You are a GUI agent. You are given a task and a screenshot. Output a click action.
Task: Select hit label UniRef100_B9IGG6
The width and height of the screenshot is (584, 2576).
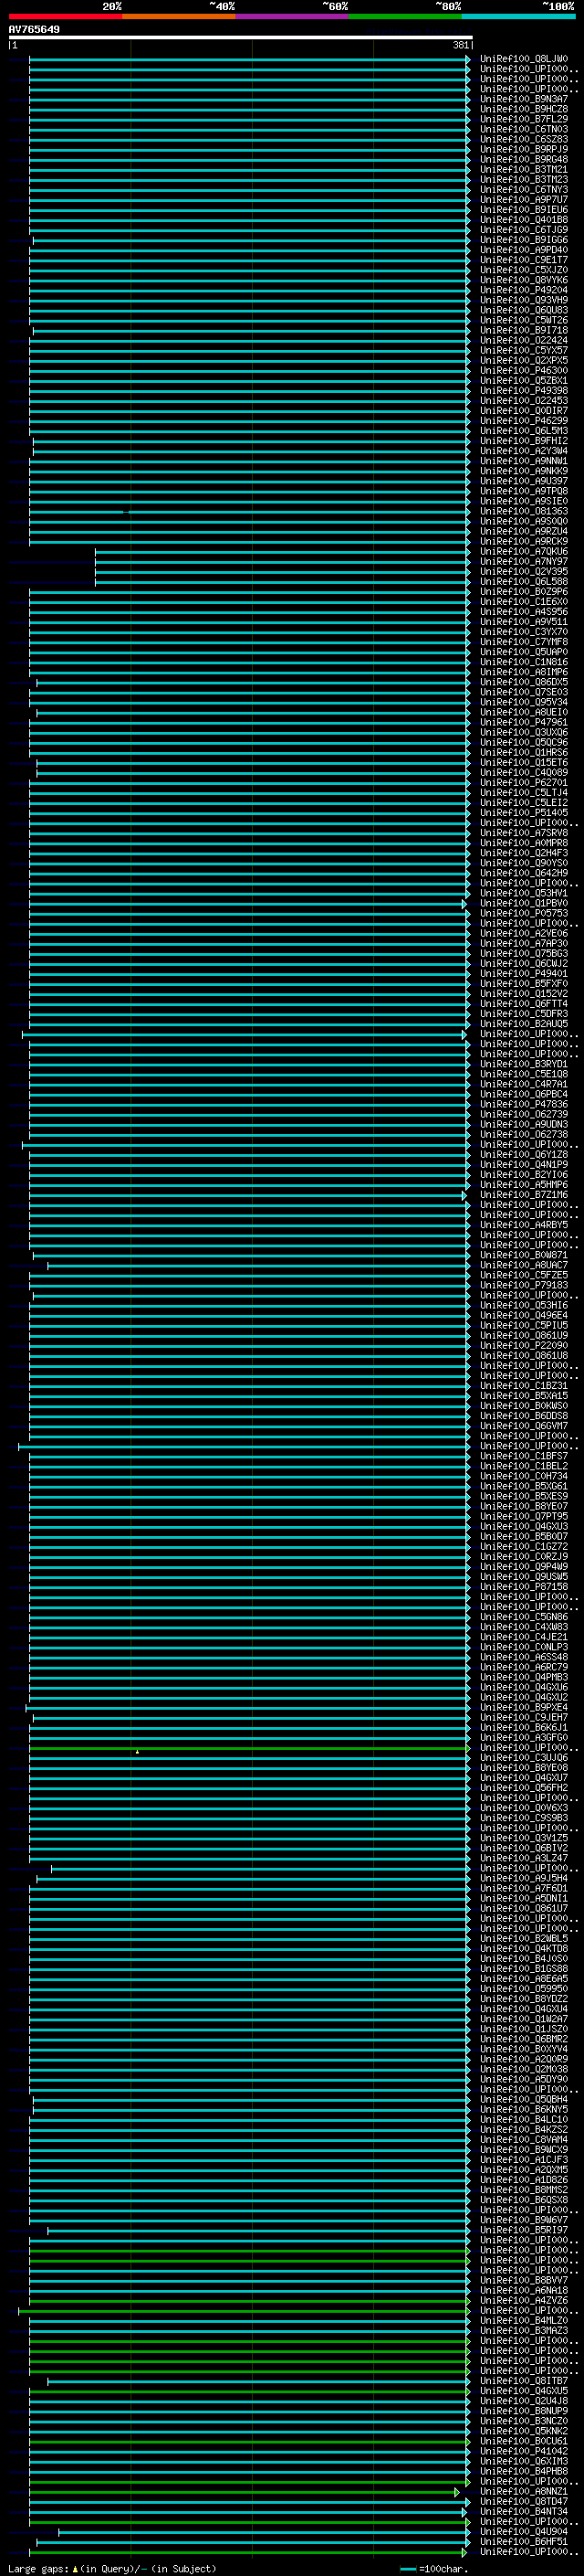click(523, 240)
